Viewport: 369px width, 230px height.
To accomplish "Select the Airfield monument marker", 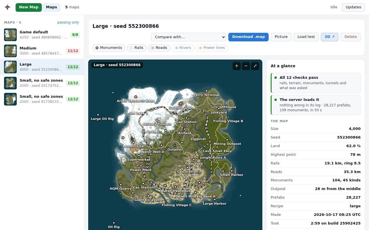I will 184,129.
